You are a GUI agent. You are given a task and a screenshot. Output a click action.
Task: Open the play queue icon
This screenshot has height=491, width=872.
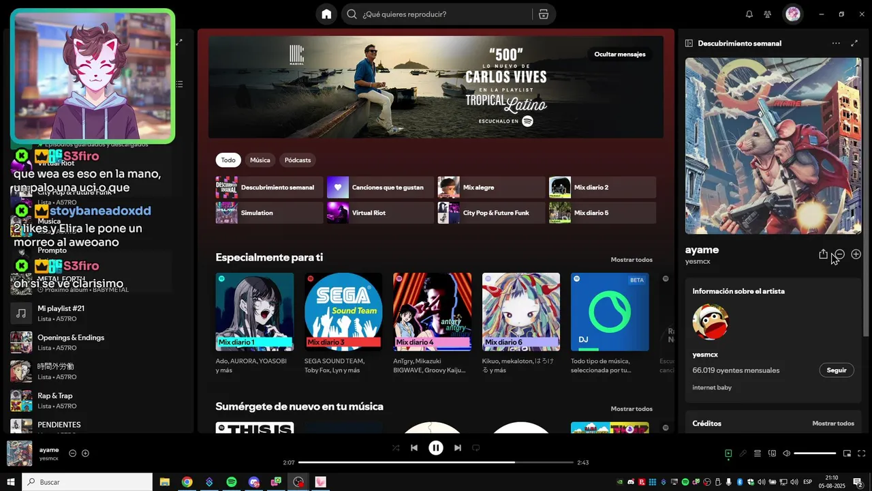[x=758, y=453]
